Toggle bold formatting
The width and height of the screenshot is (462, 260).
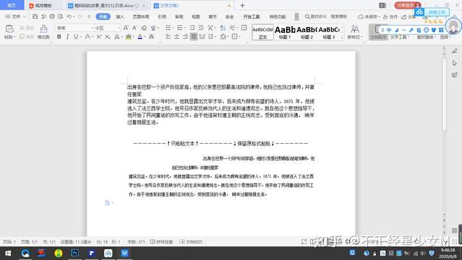(59, 37)
